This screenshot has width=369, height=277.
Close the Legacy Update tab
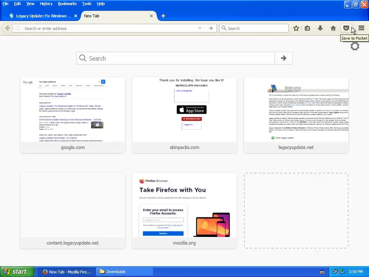76,16
